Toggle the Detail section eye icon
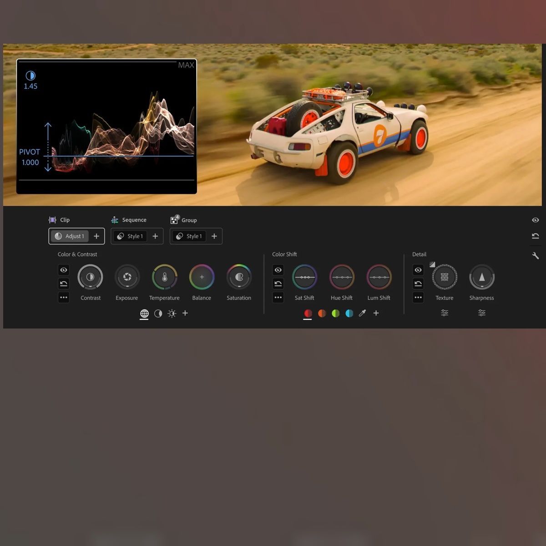The image size is (546, 546). 418,270
